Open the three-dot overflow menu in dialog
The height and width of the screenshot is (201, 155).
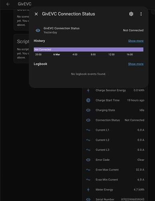[x=141, y=14]
